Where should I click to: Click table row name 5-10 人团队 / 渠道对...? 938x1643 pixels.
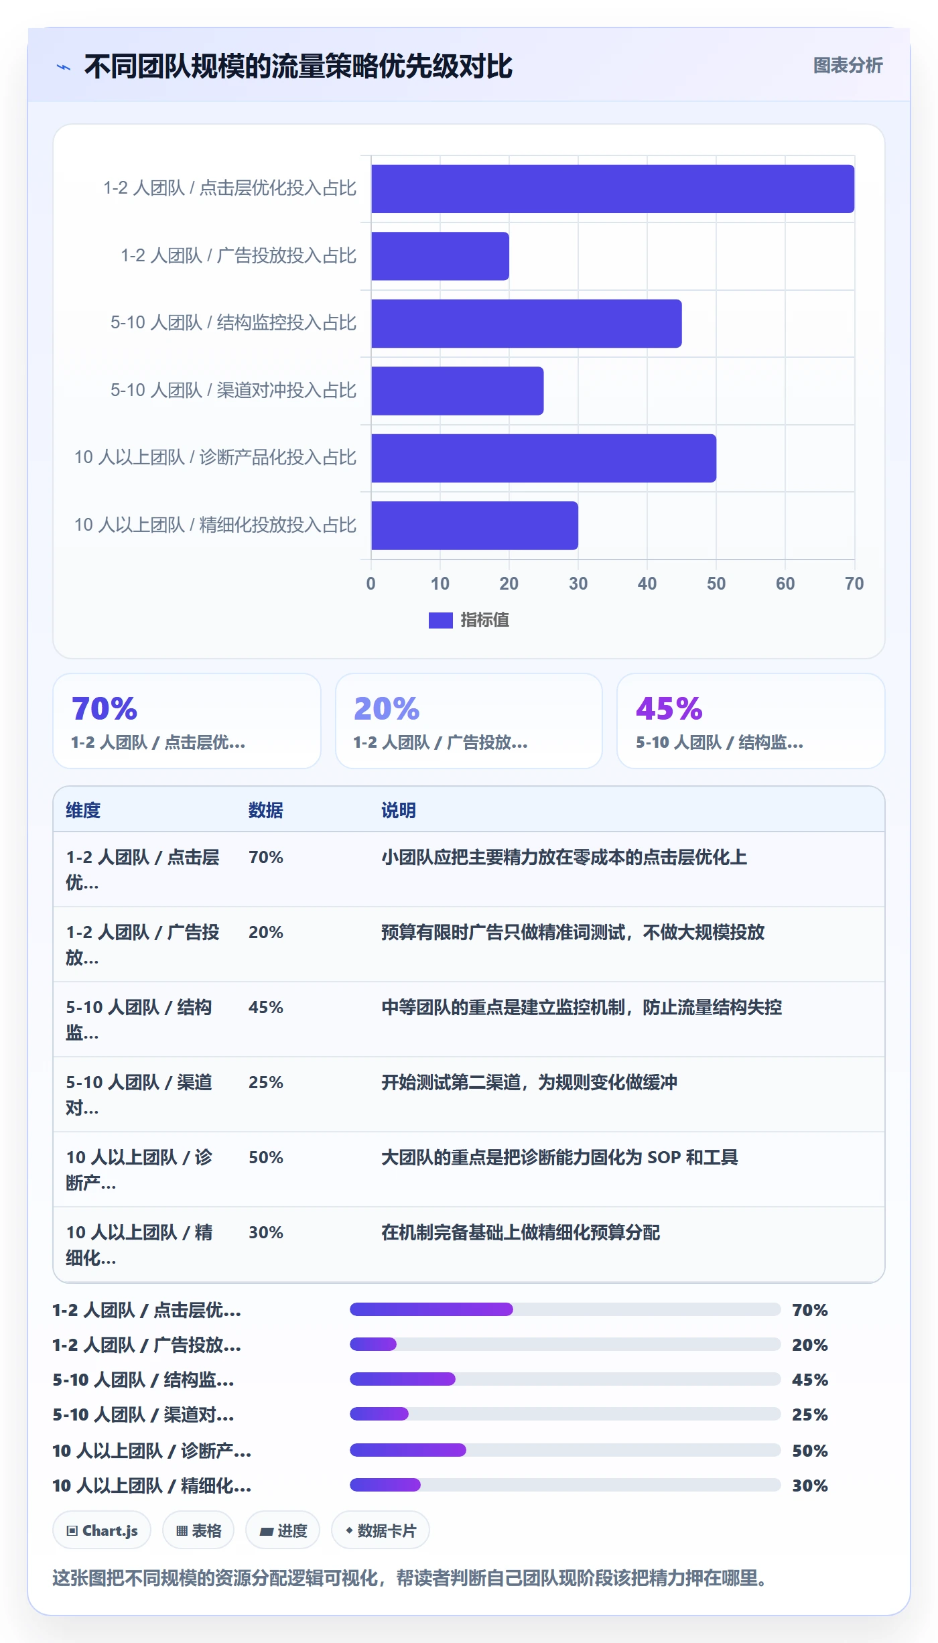139,1095
